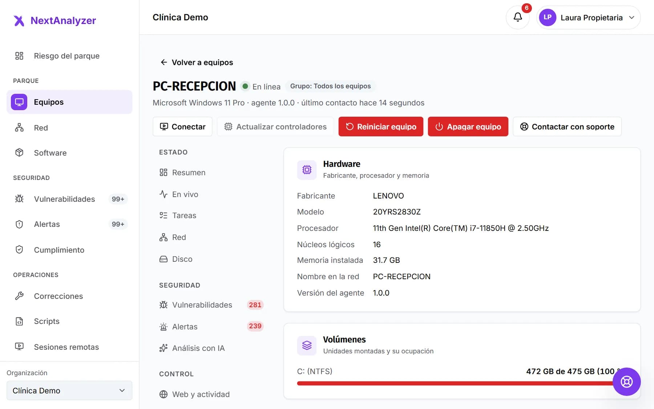Viewport: 654px width, 409px height.
Task: Open the En vivo tab
Action: point(211,194)
